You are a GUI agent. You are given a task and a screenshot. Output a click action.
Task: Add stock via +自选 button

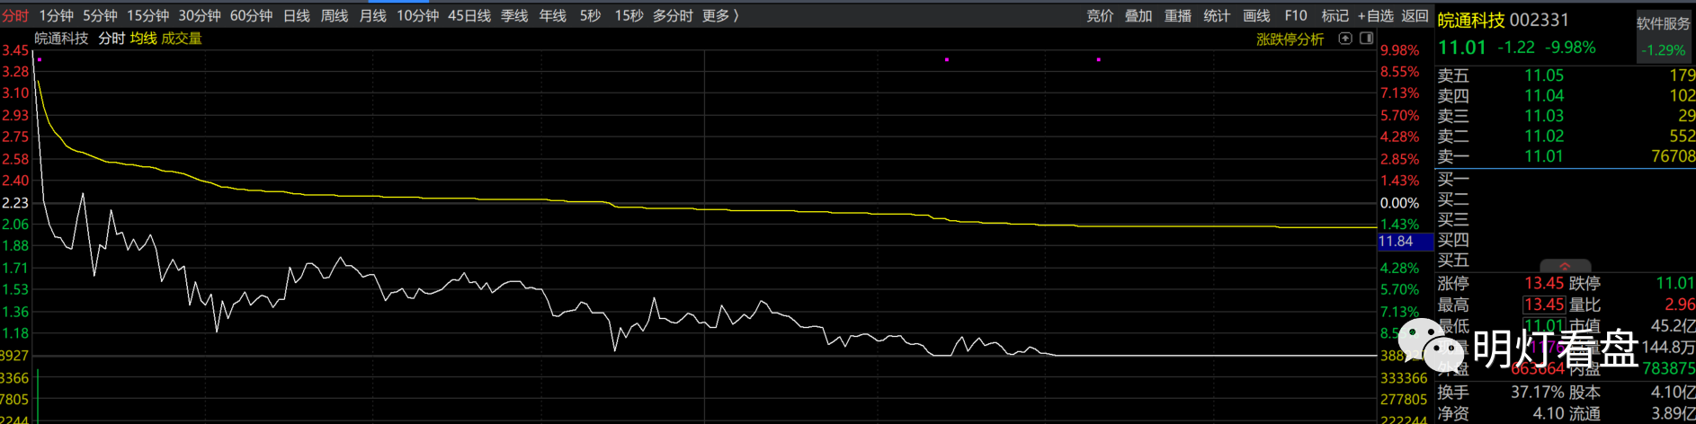[1375, 15]
